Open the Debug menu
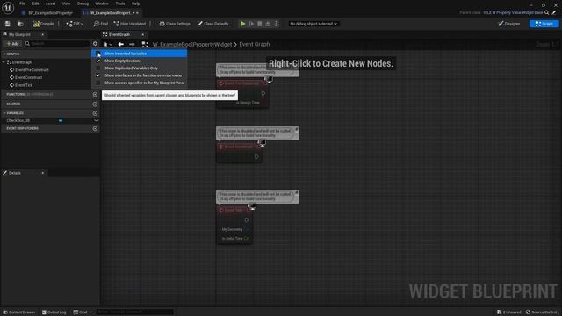The image size is (562, 316). [83, 4]
